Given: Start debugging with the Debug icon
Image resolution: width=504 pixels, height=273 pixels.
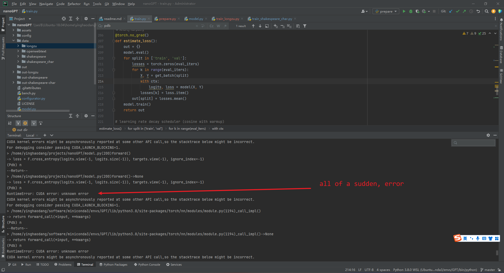Looking at the screenshot, I should pos(411,11).
